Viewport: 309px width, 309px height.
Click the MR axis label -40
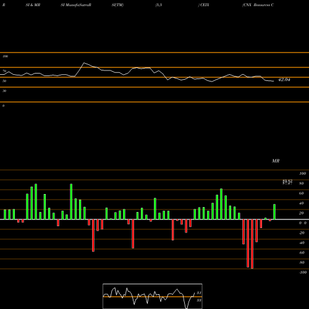302,243
